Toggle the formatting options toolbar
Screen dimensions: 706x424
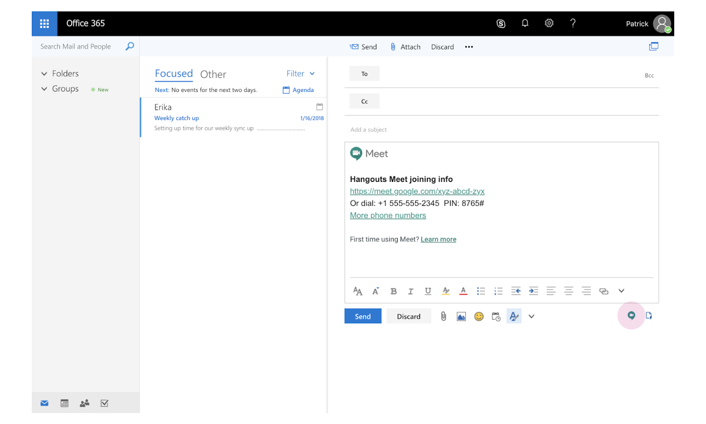[x=514, y=316]
